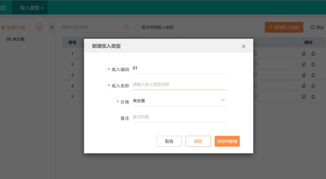Switch to the 收入类型 tab

(30, 8)
